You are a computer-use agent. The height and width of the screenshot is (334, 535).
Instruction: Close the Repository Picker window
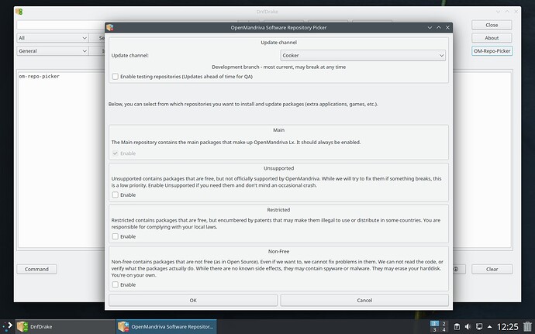(447, 28)
